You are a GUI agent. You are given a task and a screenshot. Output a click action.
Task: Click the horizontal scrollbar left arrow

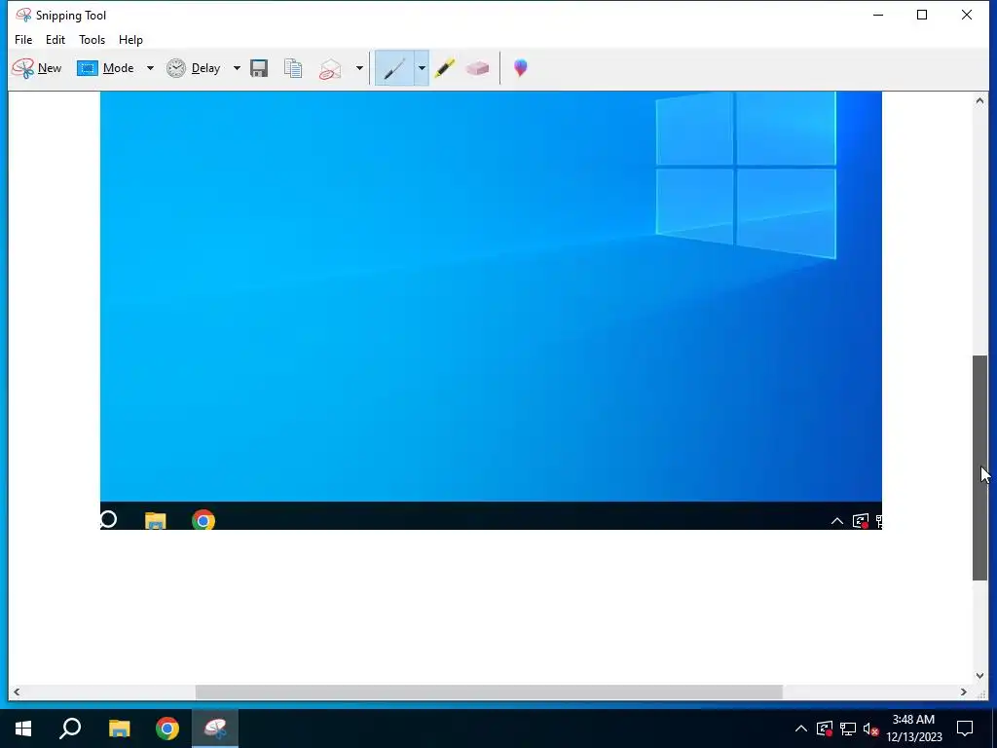[x=17, y=692]
